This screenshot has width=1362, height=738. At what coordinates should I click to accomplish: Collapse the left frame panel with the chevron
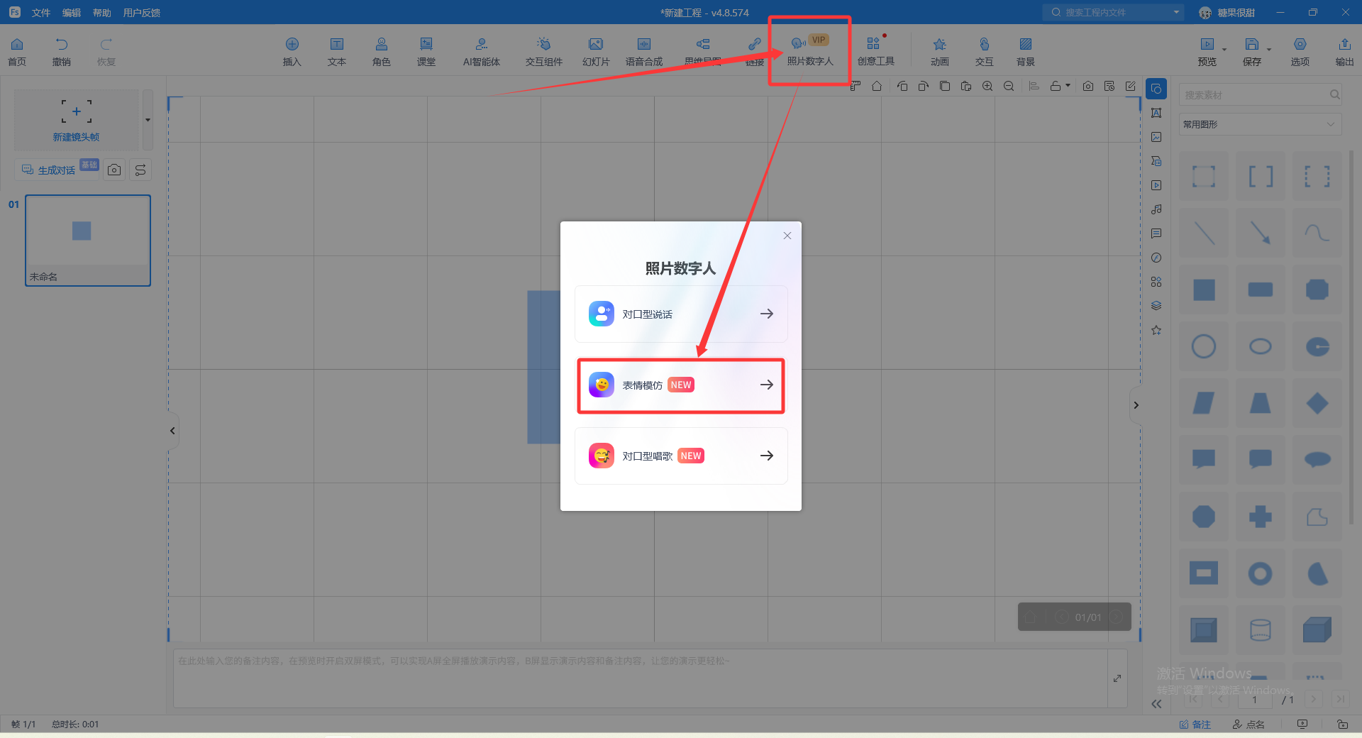point(172,431)
